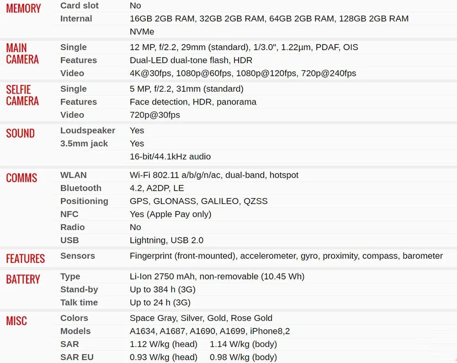Click the SOUND section heading
457x363 pixels.
tap(21, 133)
